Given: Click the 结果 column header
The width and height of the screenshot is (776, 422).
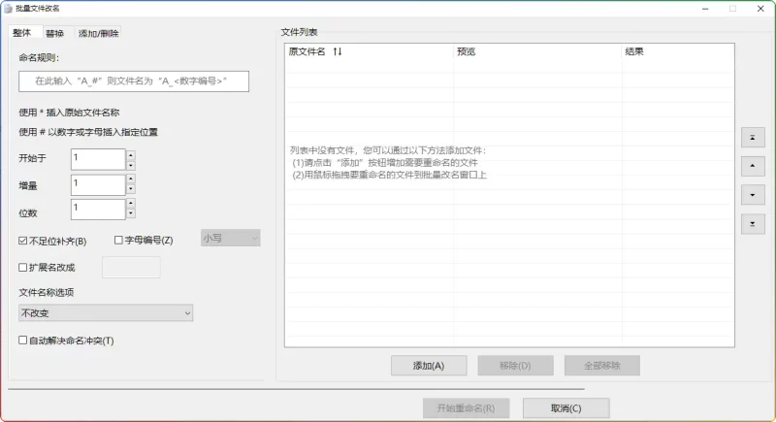Looking at the screenshot, I should coord(678,51).
